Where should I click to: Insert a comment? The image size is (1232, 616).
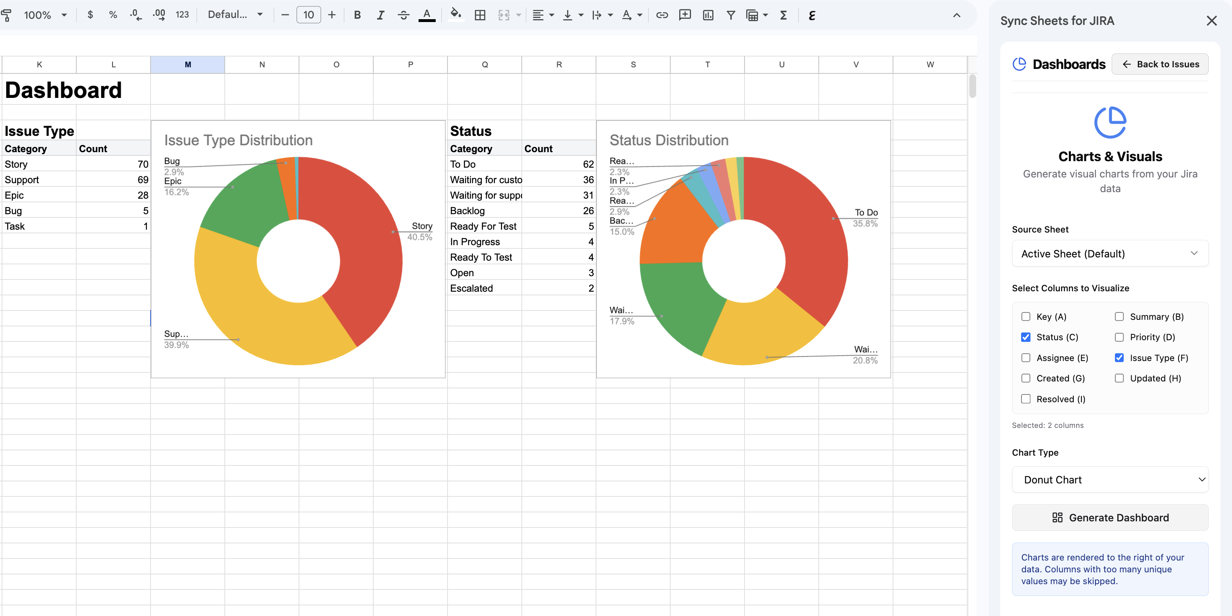[x=685, y=15]
